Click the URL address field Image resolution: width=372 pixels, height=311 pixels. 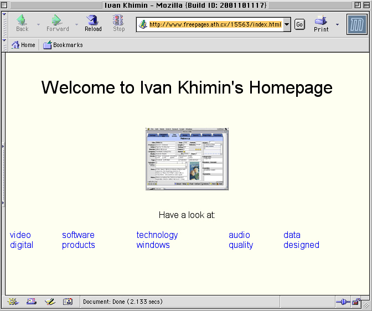pos(215,24)
